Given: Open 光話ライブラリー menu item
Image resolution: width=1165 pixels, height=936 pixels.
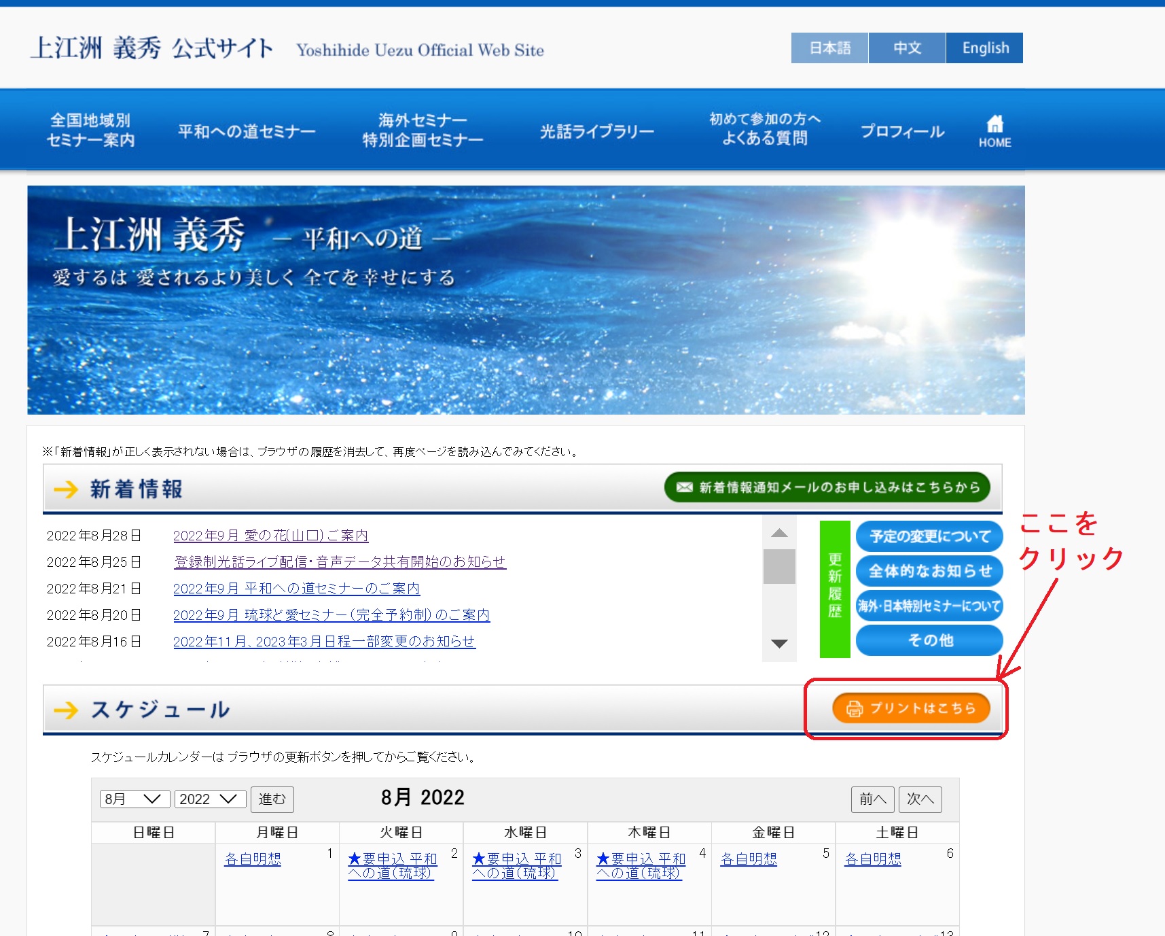Looking at the screenshot, I should point(596,131).
